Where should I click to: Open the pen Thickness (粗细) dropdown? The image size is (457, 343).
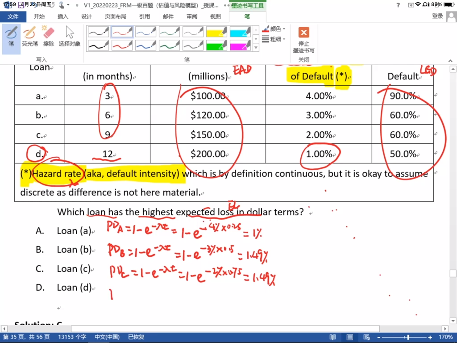274,39
